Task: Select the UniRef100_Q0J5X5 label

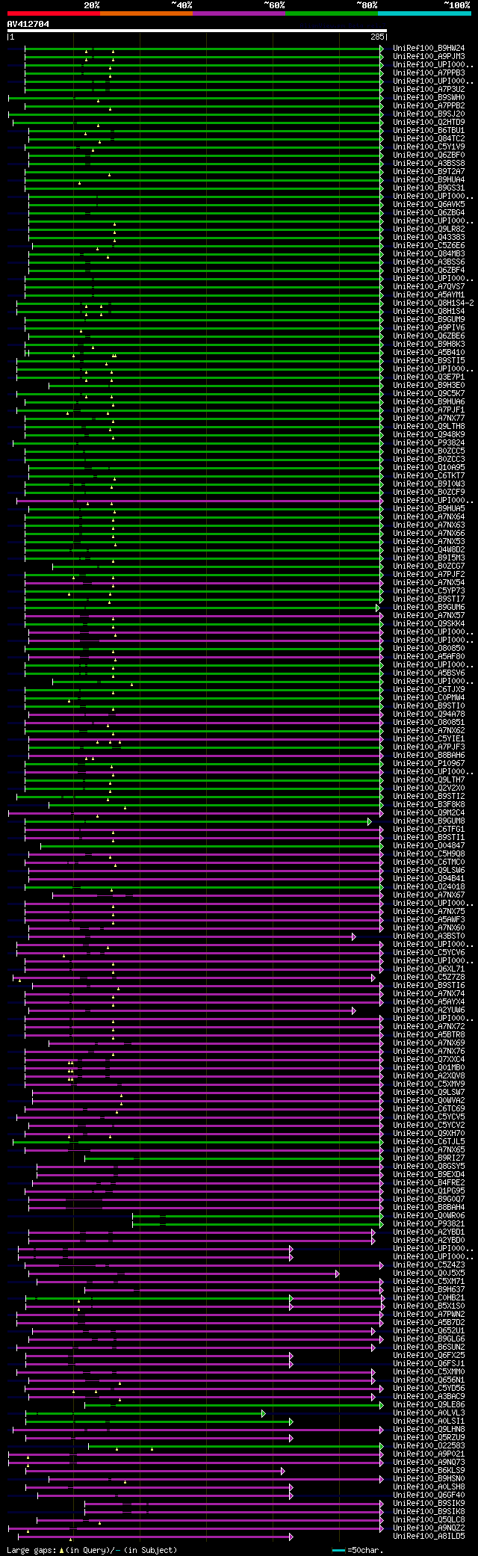Action: [429, 1273]
